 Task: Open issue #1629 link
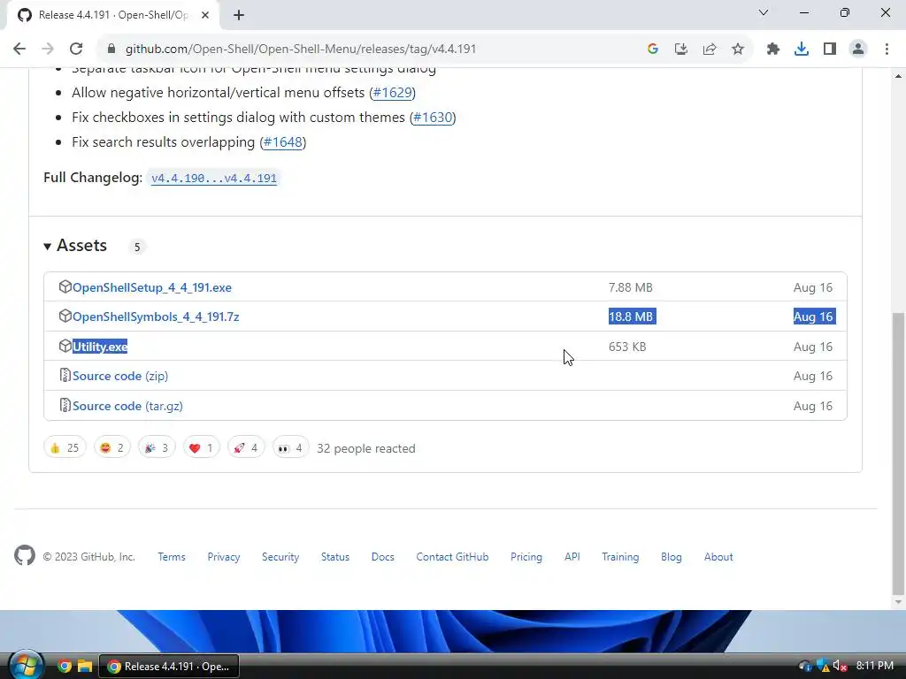coord(392,92)
